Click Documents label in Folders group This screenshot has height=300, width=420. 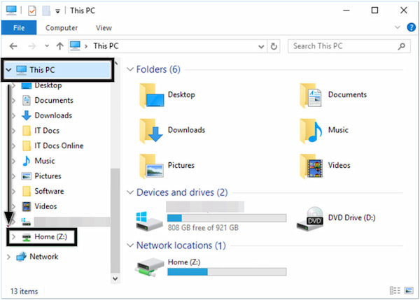(x=347, y=94)
